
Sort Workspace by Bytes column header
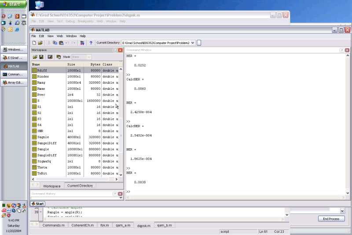point(92,64)
